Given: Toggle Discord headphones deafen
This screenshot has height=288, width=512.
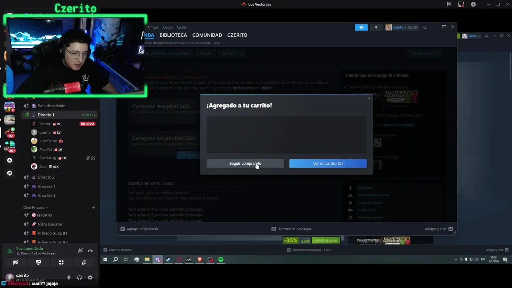Looking at the screenshot, I should [79, 278].
